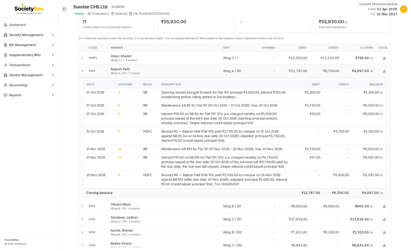Open voucher 2 of 15 Oct receipt
This screenshot has width=411, height=251.
119,131
